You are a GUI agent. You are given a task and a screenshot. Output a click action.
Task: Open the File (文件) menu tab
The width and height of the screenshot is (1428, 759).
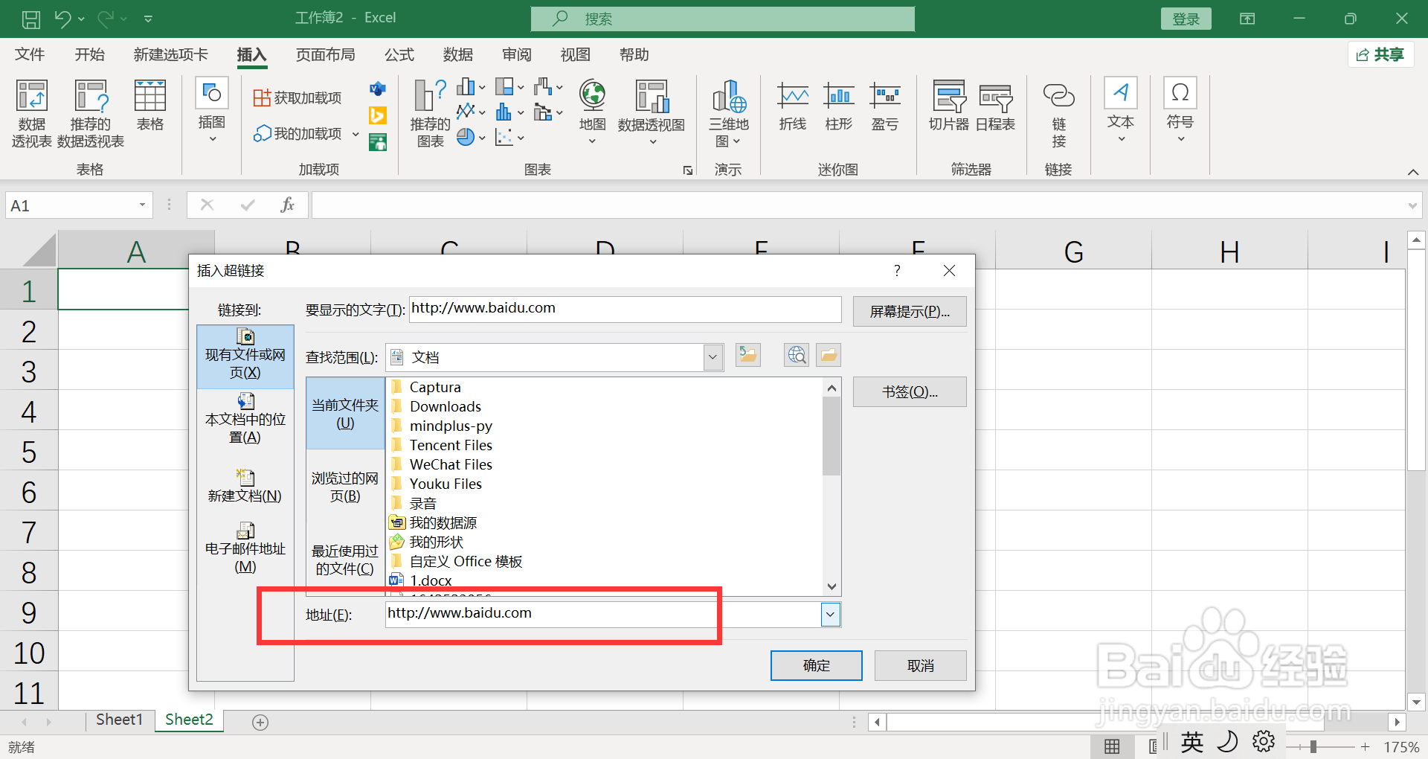30,54
